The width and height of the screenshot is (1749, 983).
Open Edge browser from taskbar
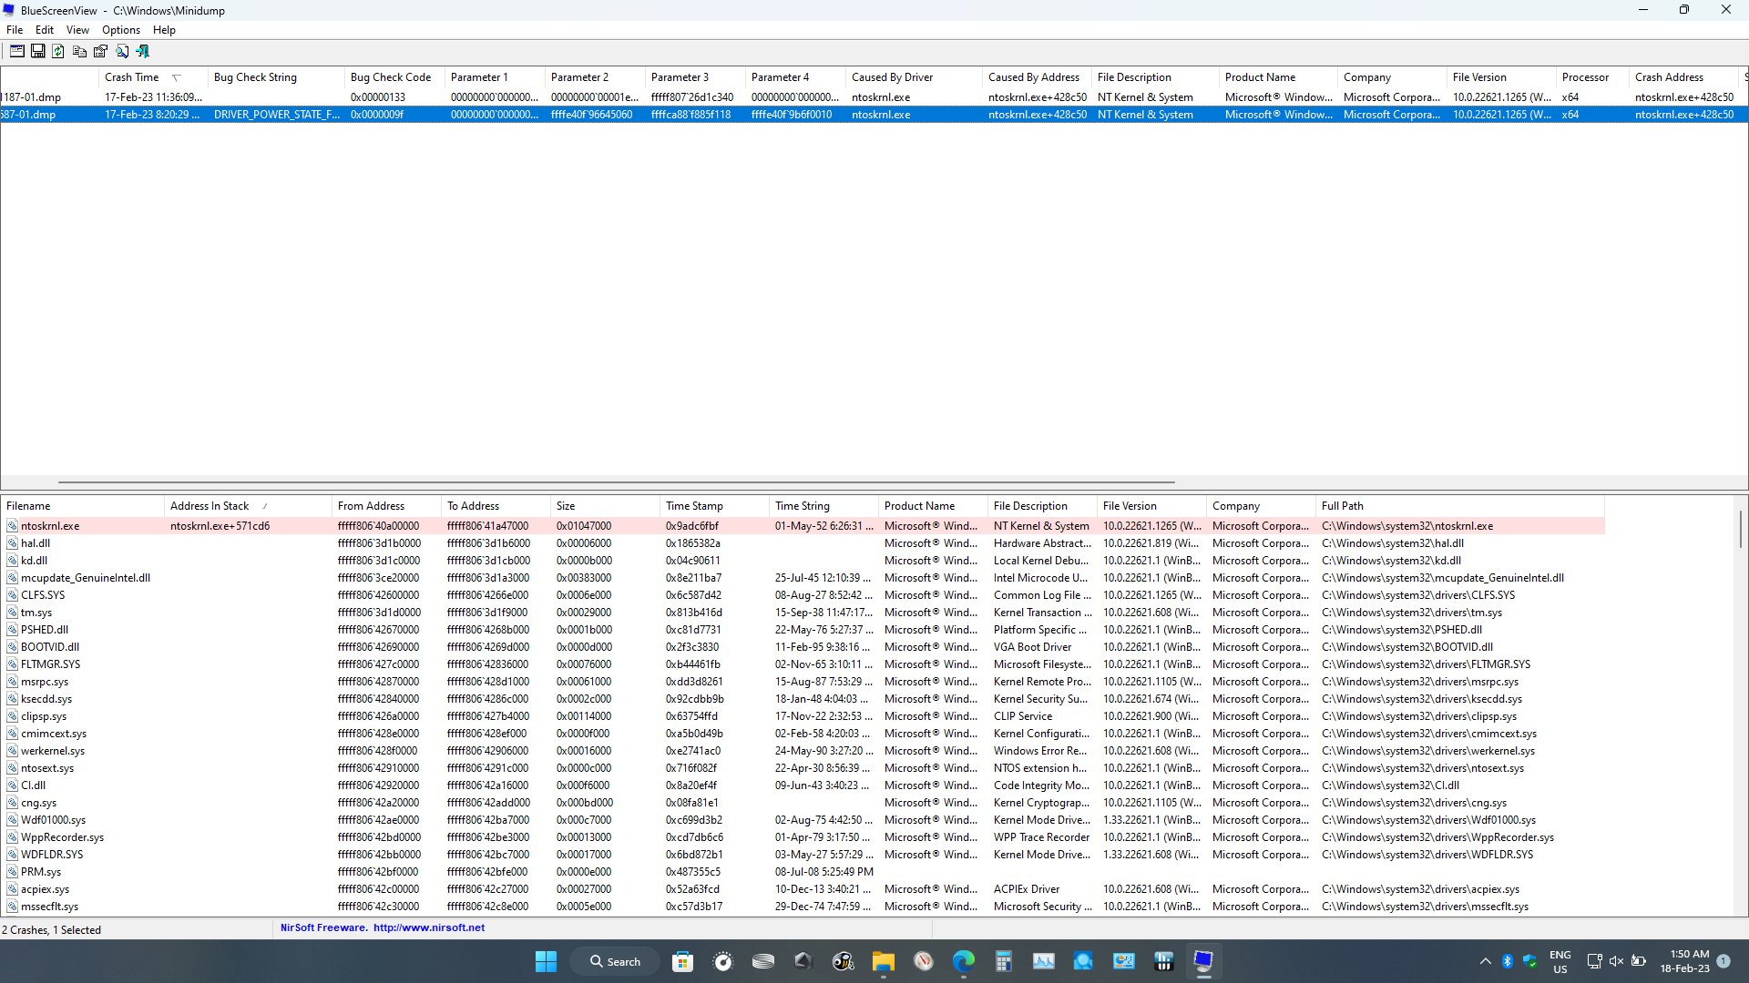[x=963, y=961]
